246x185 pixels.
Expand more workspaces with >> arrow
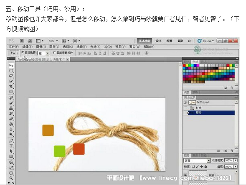click(x=189, y=41)
